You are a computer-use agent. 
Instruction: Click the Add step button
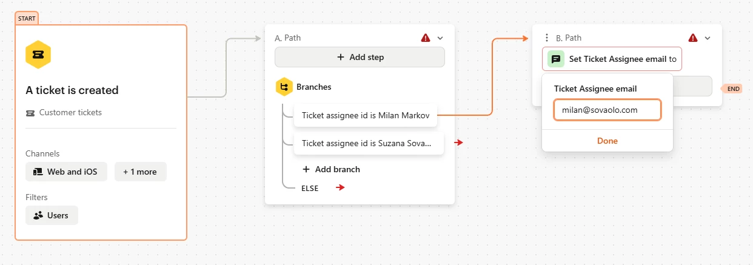[x=360, y=57]
